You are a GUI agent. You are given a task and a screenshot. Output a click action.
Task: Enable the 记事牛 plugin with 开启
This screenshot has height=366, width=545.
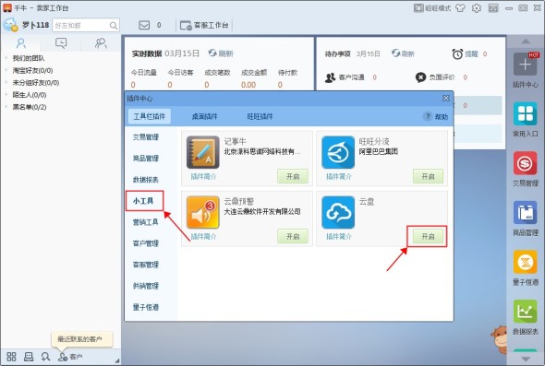(x=293, y=176)
